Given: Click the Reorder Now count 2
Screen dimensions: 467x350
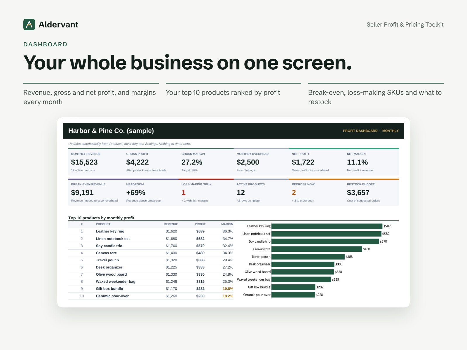Looking at the screenshot, I should (294, 192).
